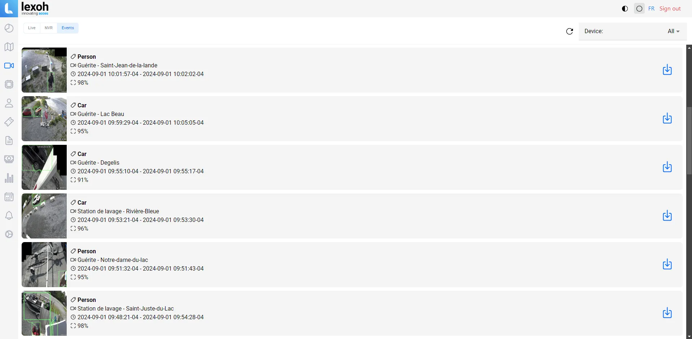Image resolution: width=692 pixels, height=339 pixels.
Task: Sign out of the application
Action: click(x=670, y=8)
